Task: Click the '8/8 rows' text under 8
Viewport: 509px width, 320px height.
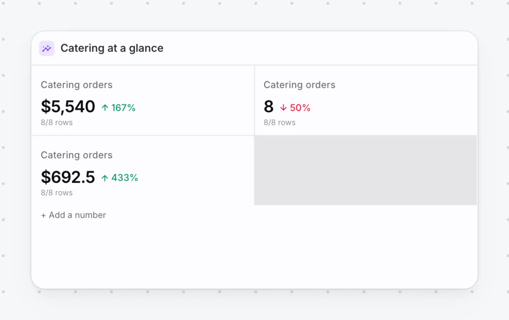Action: (x=279, y=123)
